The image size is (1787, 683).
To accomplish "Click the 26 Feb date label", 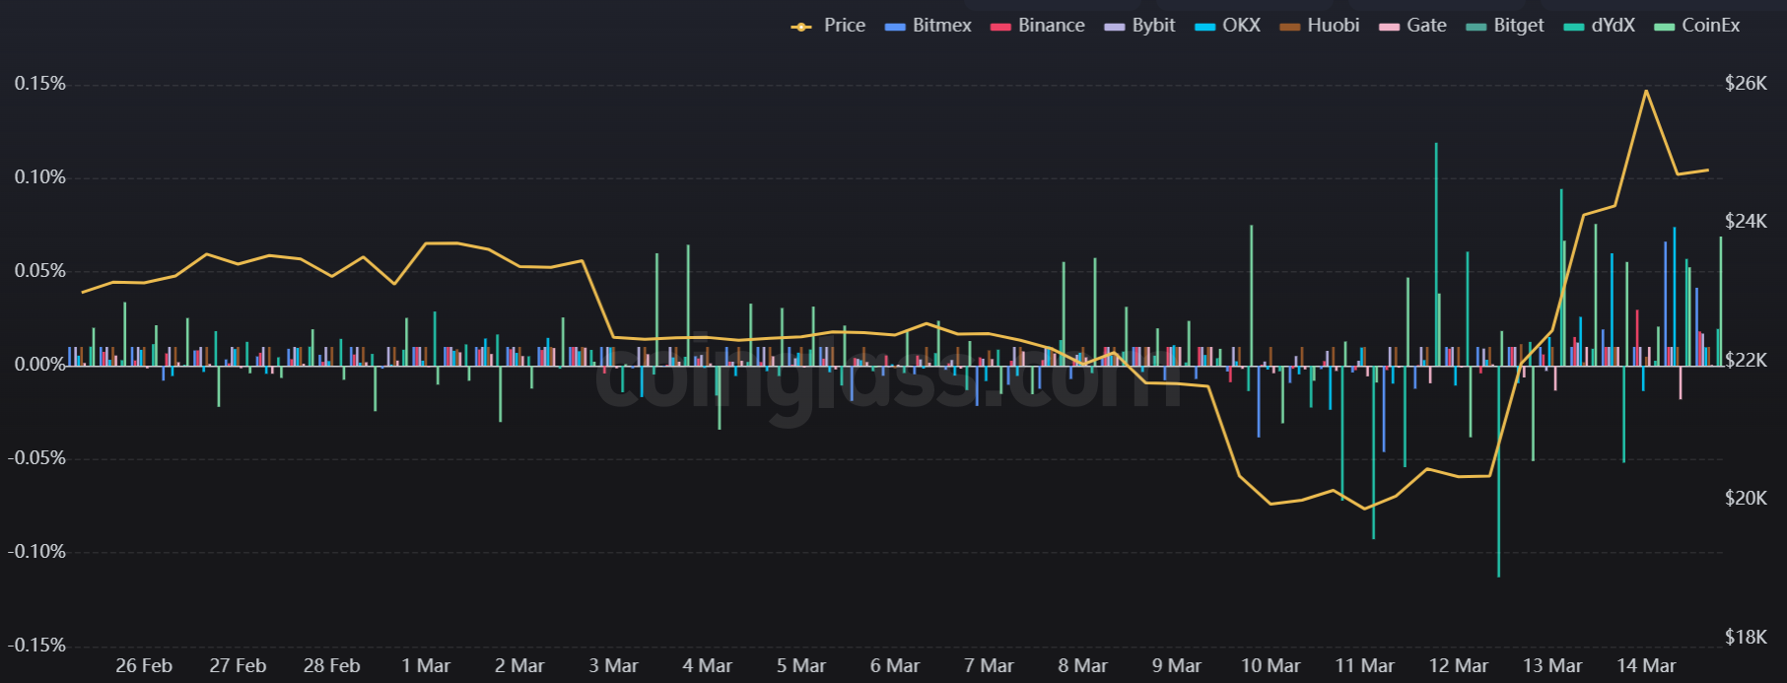I will pyautogui.click(x=144, y=666).
